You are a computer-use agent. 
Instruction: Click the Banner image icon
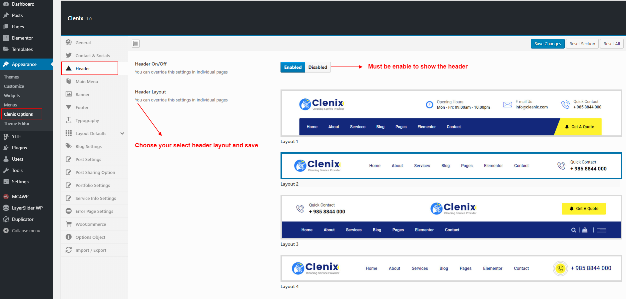pyautogui.click(x=69, y=94)
